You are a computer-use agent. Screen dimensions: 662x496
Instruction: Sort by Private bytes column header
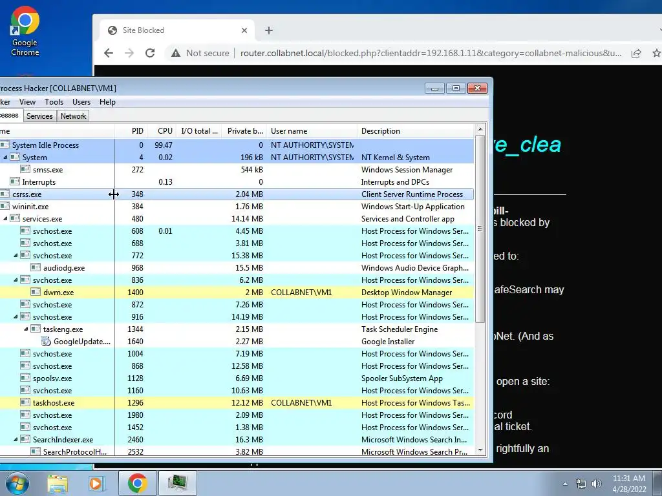(245, 130)
